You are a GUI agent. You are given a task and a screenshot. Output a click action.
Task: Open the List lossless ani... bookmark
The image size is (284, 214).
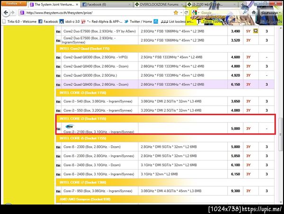177,22
